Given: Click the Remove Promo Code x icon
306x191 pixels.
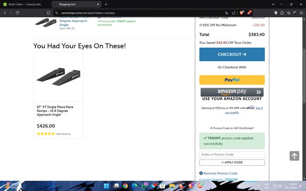Looking at the screenshot, I should coord(201,173).
